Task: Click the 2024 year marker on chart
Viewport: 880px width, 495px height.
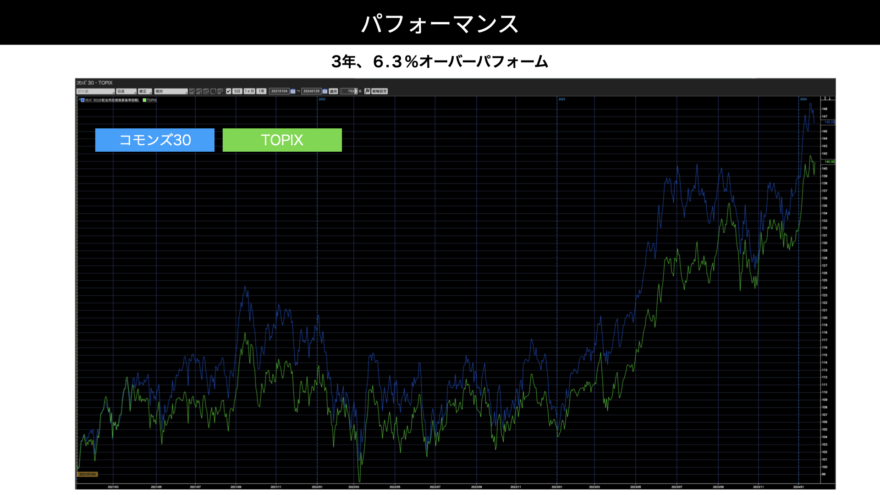Action: (803, 99)
